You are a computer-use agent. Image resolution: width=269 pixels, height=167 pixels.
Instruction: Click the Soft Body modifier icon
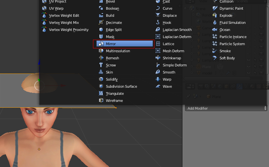(215, 58)
